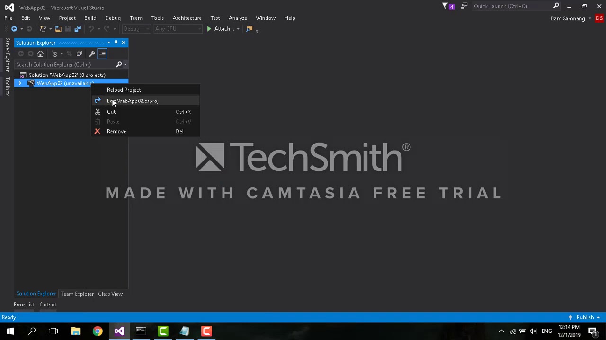Open Properties via the wrench icon
This screenshot has height=340, width=606.
coord(92,54)
